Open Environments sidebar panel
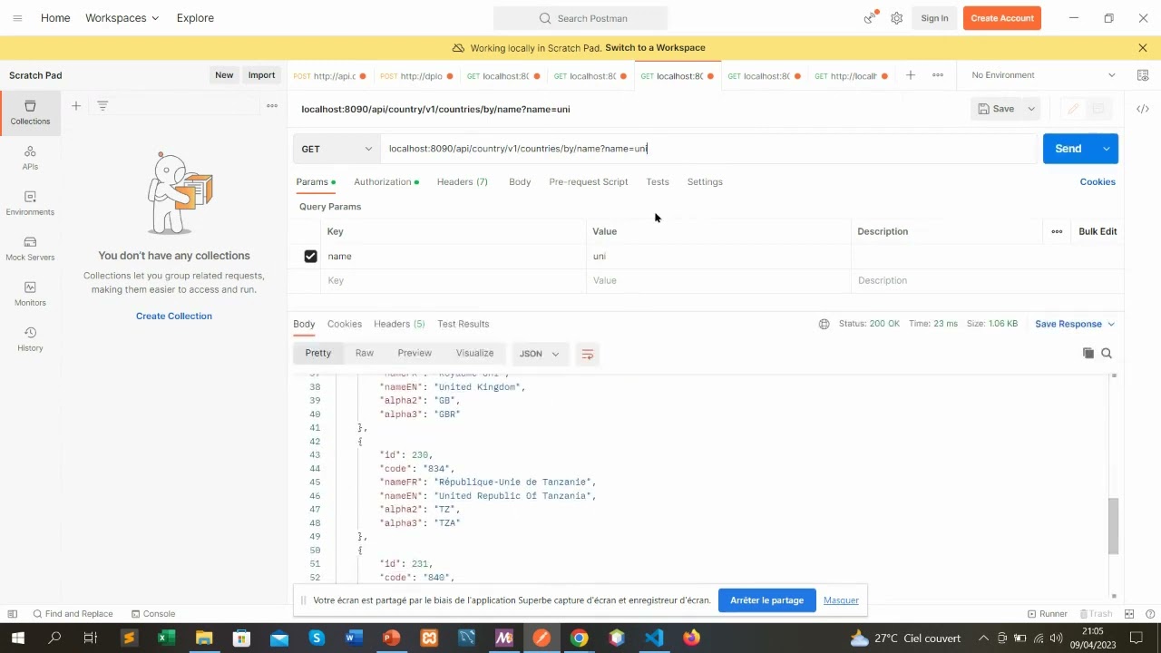Viewport: 1161px width, 653px height. [30, 203]
